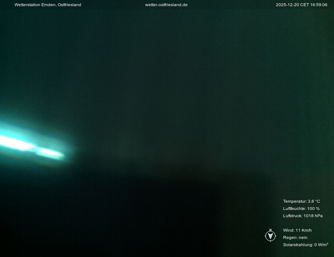
Task: Select the Luftdruck label
Action: tap(293, 216)
